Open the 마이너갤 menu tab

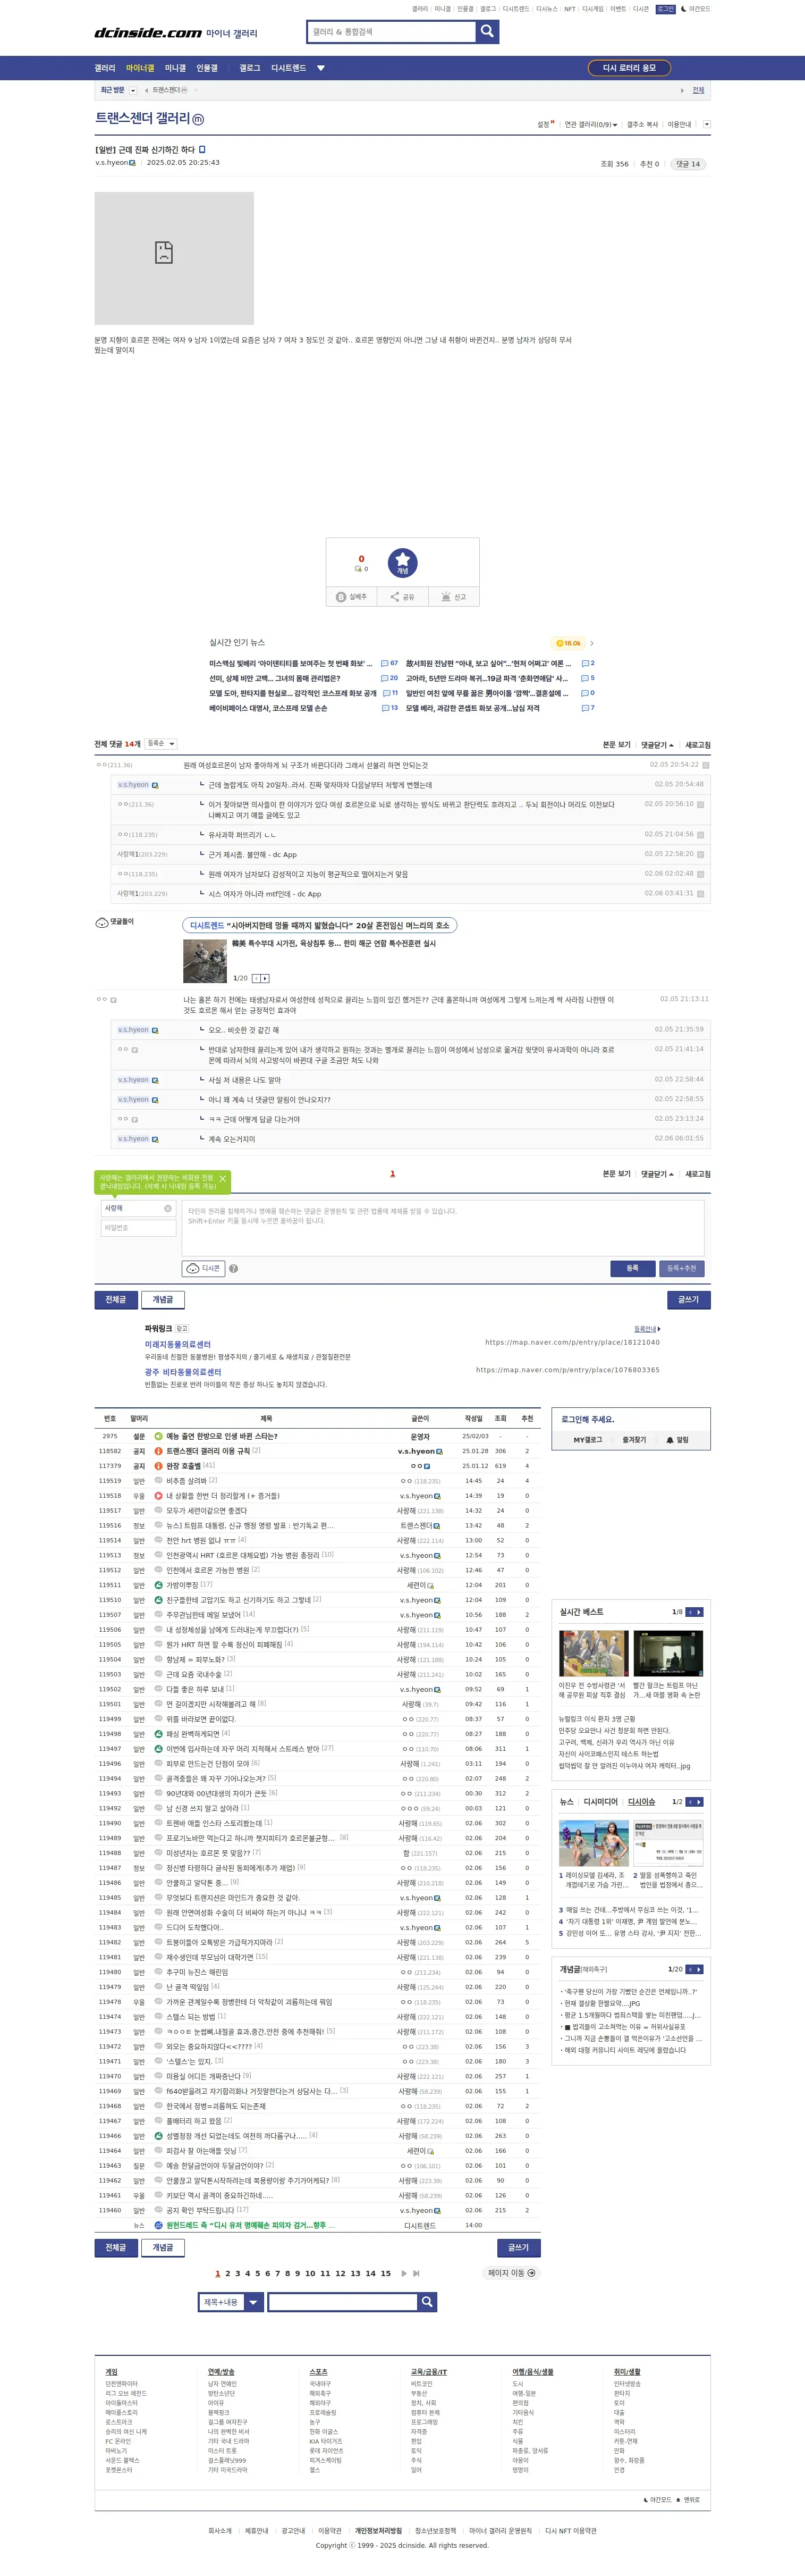pyautogui.click(x=140, y=68)
